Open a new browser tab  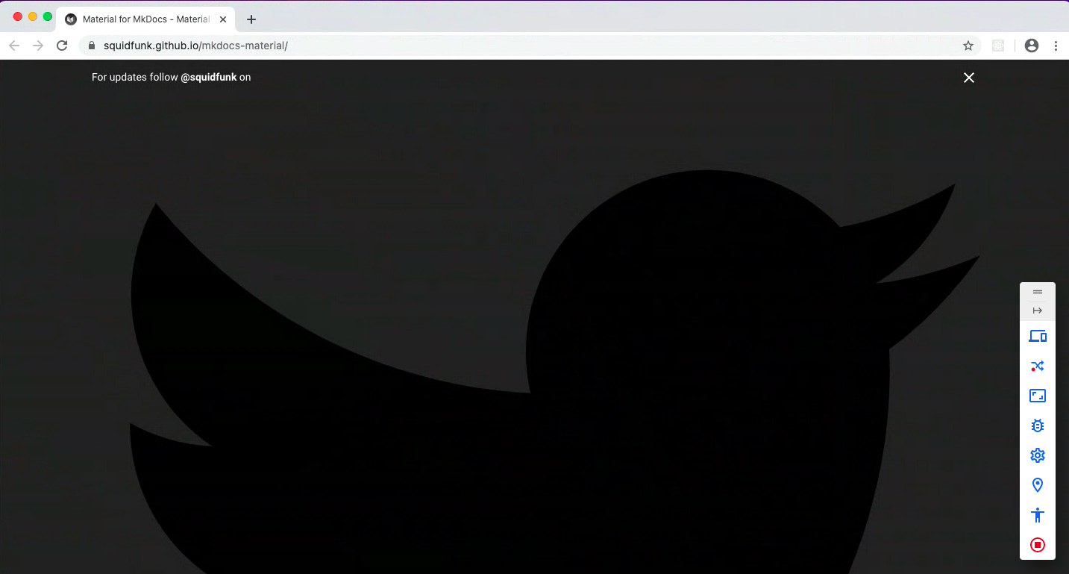pyautogui.click(x=251, y=19)
